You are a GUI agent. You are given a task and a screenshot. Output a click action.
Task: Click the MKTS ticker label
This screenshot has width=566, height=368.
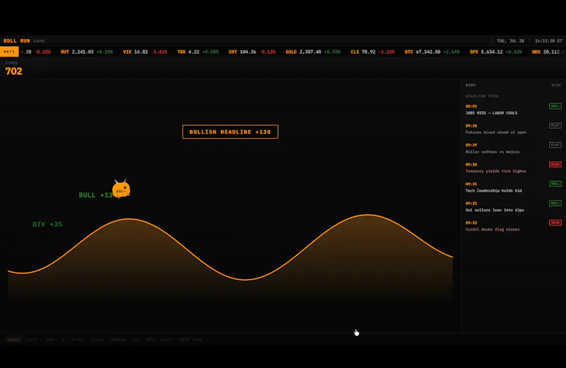tap(9, 52)
